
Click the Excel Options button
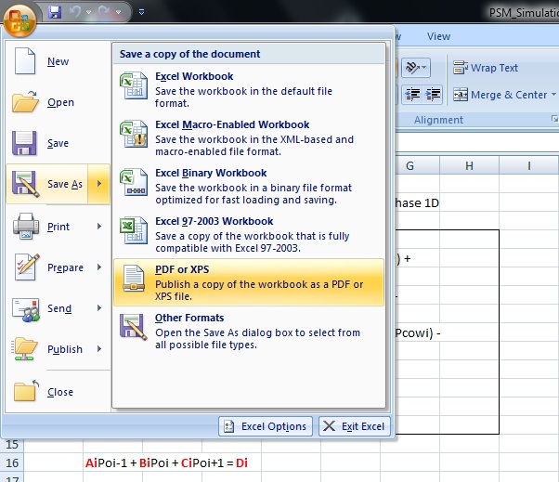point(266,426)
